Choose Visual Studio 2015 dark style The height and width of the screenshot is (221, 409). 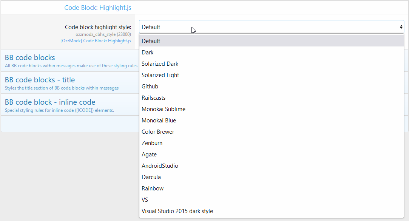(x=177, y=211)
